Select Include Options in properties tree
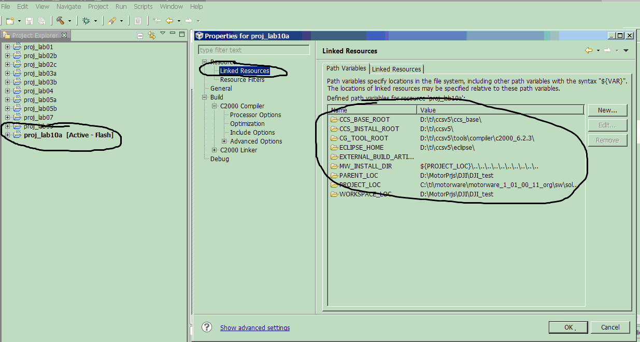The image size is (640, 342). point(252,132)
